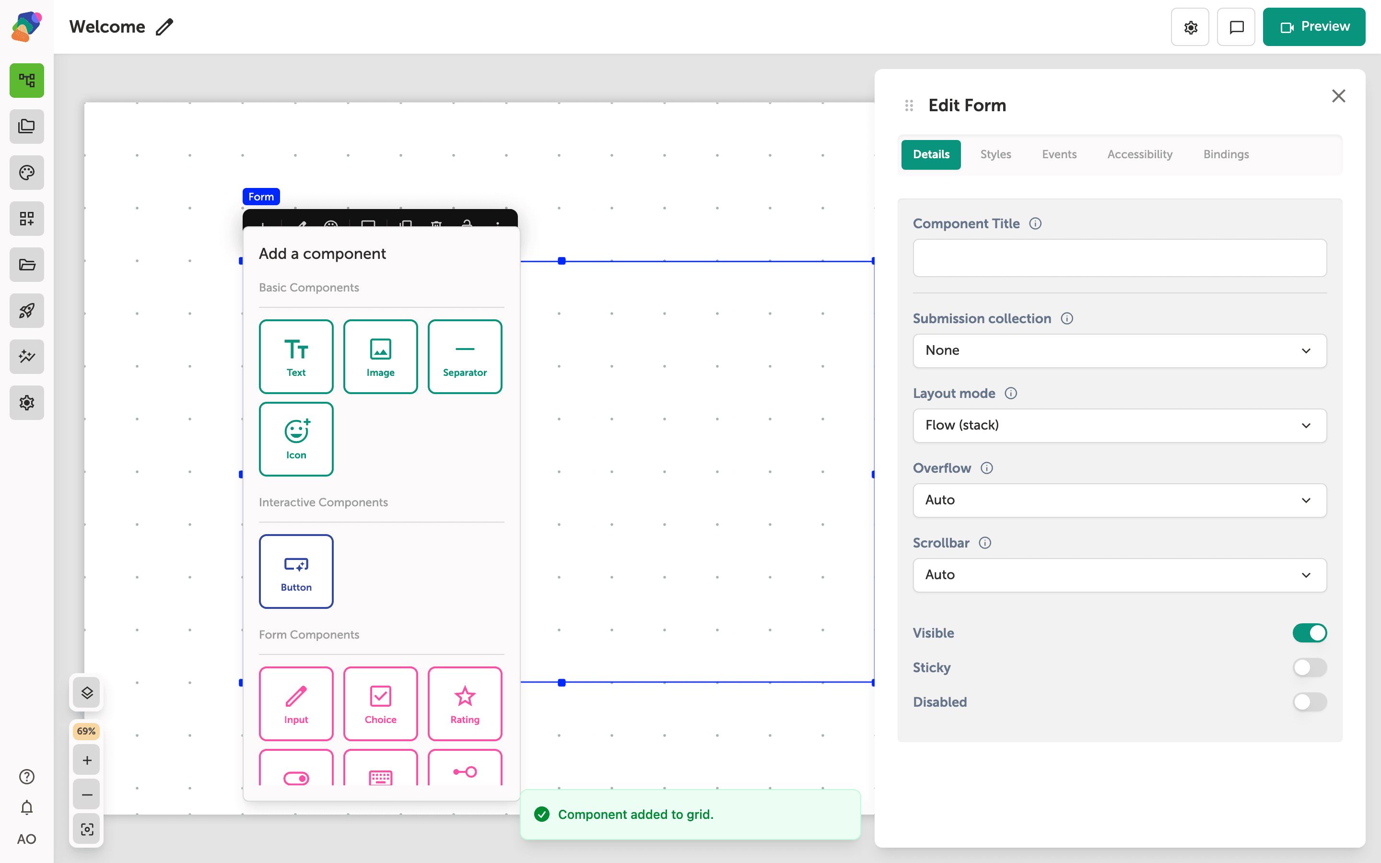This screenshot has width=1381, height=863.
Task: Open the page structure tree panel
Action: point(27,81)
